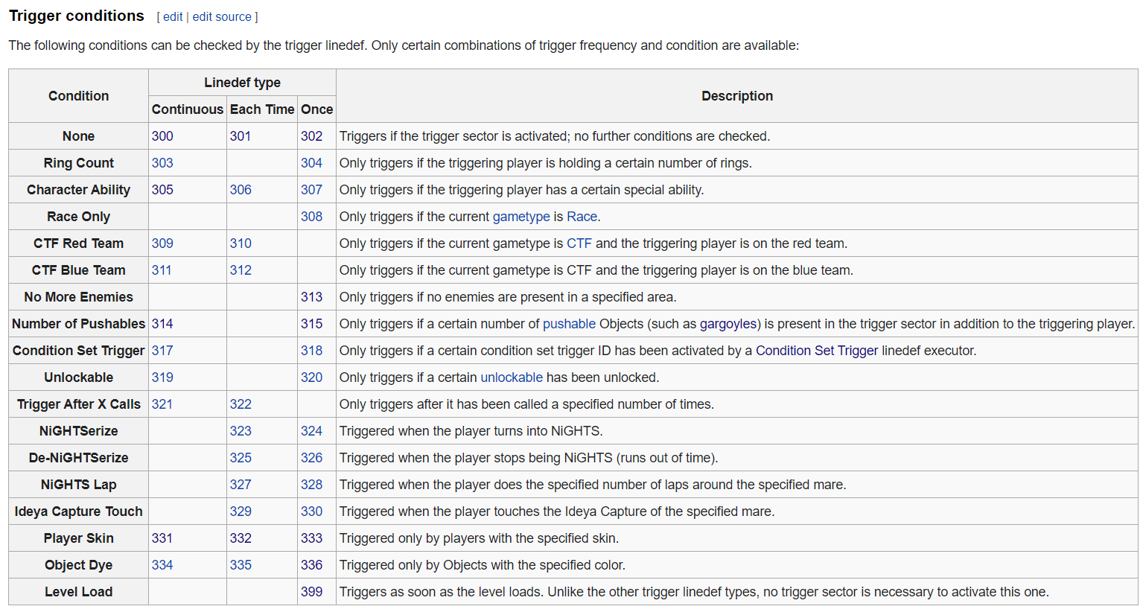This screenshot has width=1143, height=612.
Task: Open the 308 Race Only link
Action: pyautogui.click(x=312, y=217)
